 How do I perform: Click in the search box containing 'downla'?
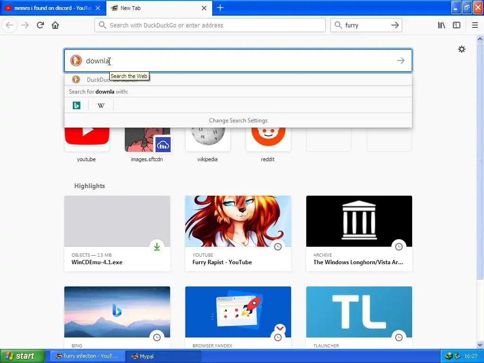coord(238,60)
